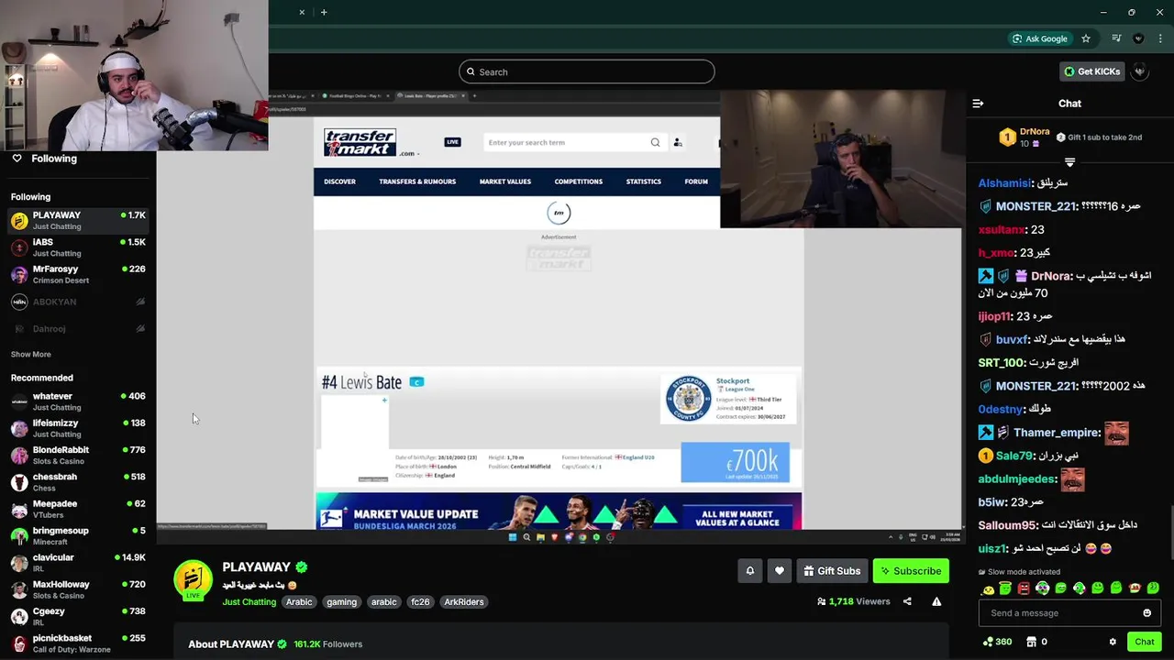
Task: Select the gaming tag
Action: 341,602
